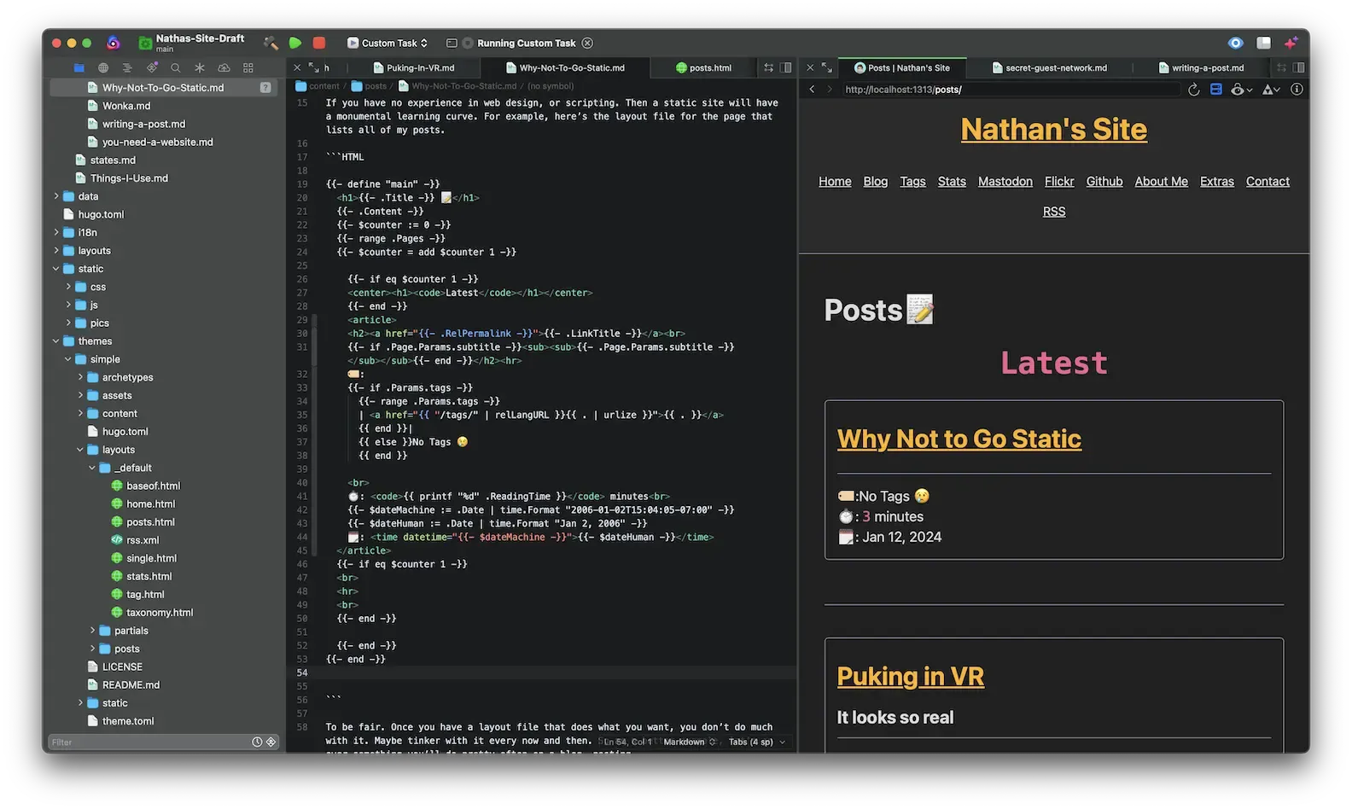Reload the preview page
Screen dimensions: 1352x809
(1193, 90)
